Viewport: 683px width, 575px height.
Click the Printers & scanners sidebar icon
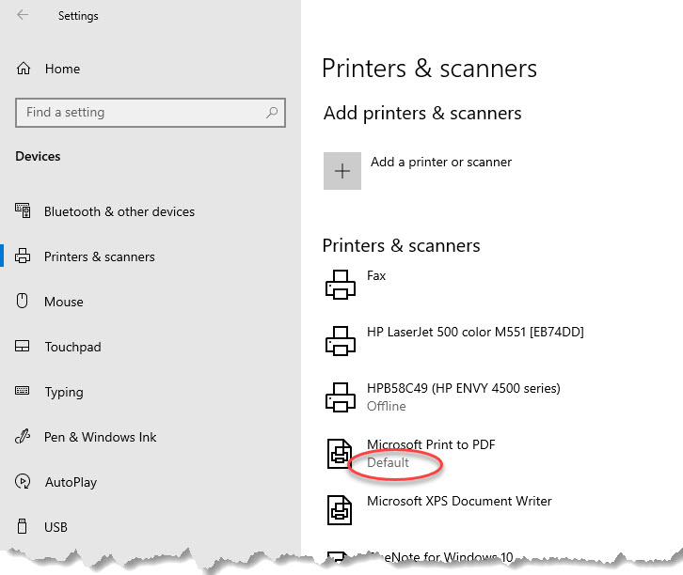point(23,256)
